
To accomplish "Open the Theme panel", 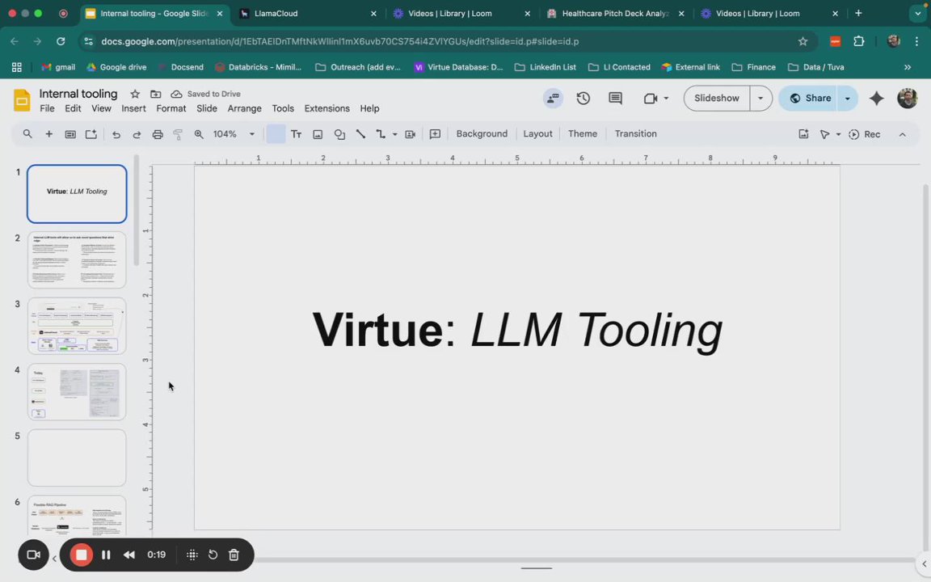I will coord(583,134).
